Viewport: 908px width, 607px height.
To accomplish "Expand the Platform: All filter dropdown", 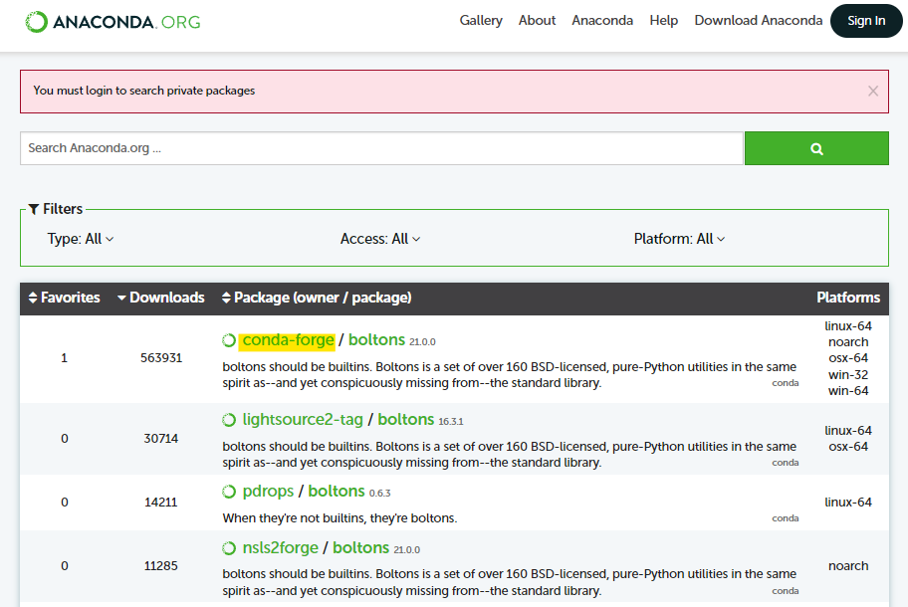I will [x=679, y=239].
